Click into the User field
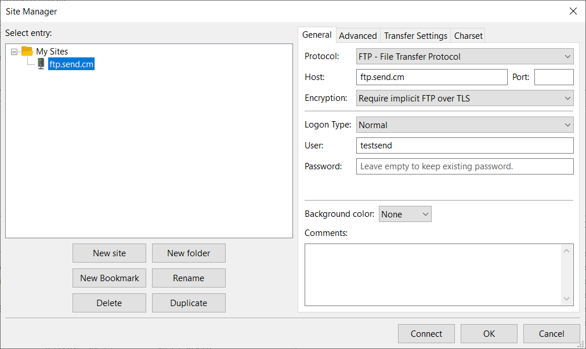 click(x=465, y=146)
